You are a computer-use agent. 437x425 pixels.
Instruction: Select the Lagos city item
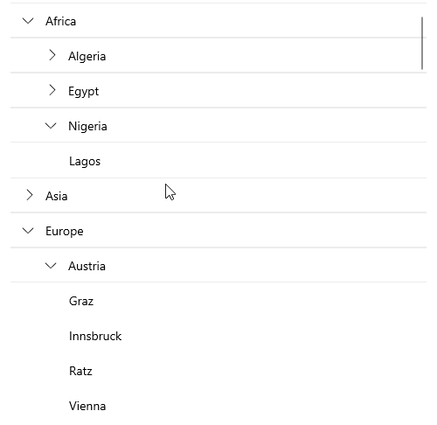point(85,161)
